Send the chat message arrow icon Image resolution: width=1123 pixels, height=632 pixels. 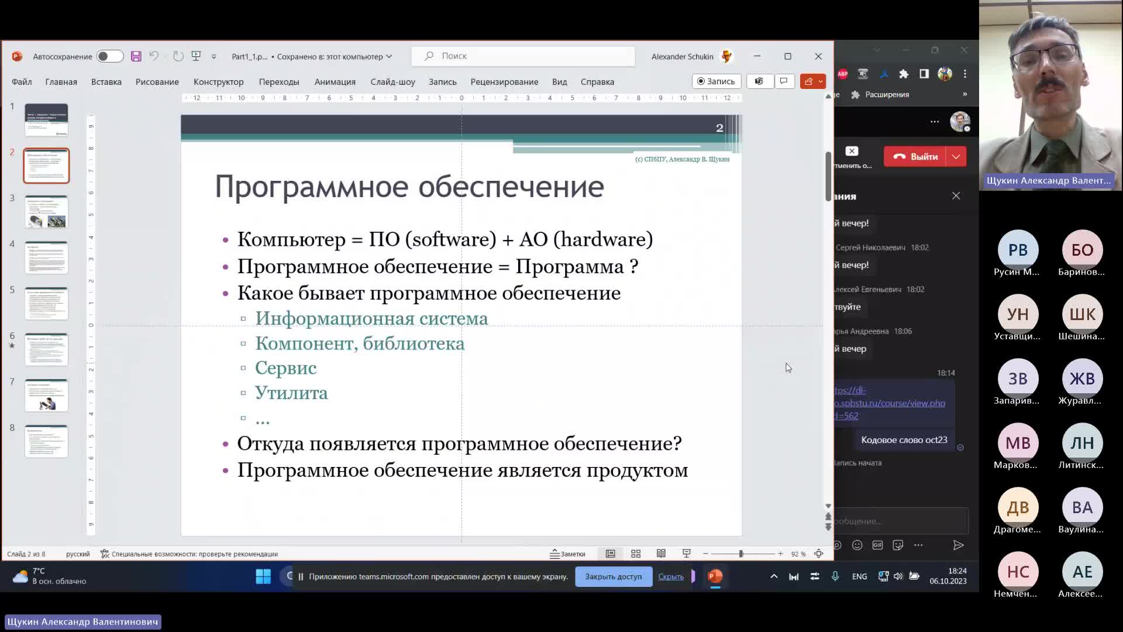point(958,545)
